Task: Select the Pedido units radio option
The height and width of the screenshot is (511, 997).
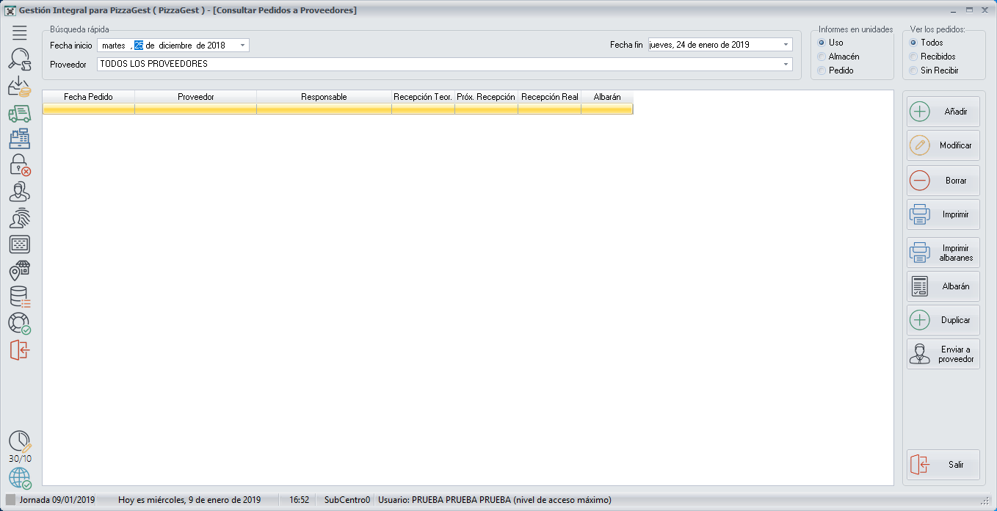Action: click(822, 70)
